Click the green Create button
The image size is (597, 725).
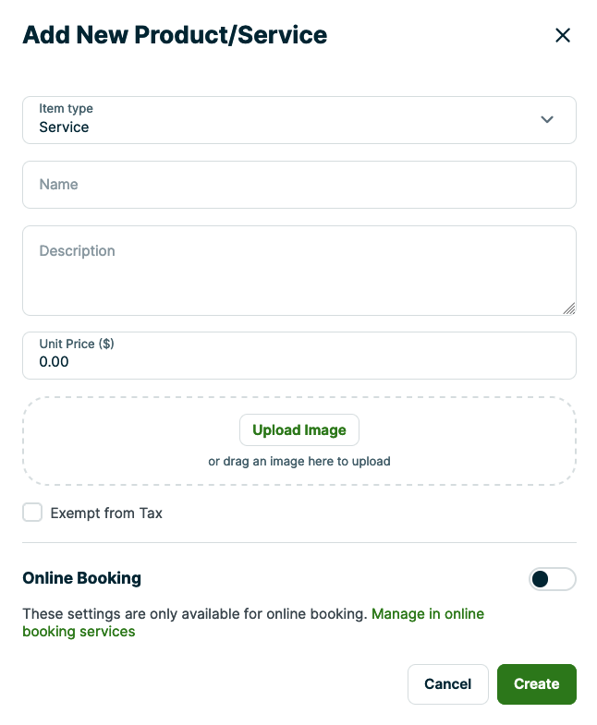536,684
